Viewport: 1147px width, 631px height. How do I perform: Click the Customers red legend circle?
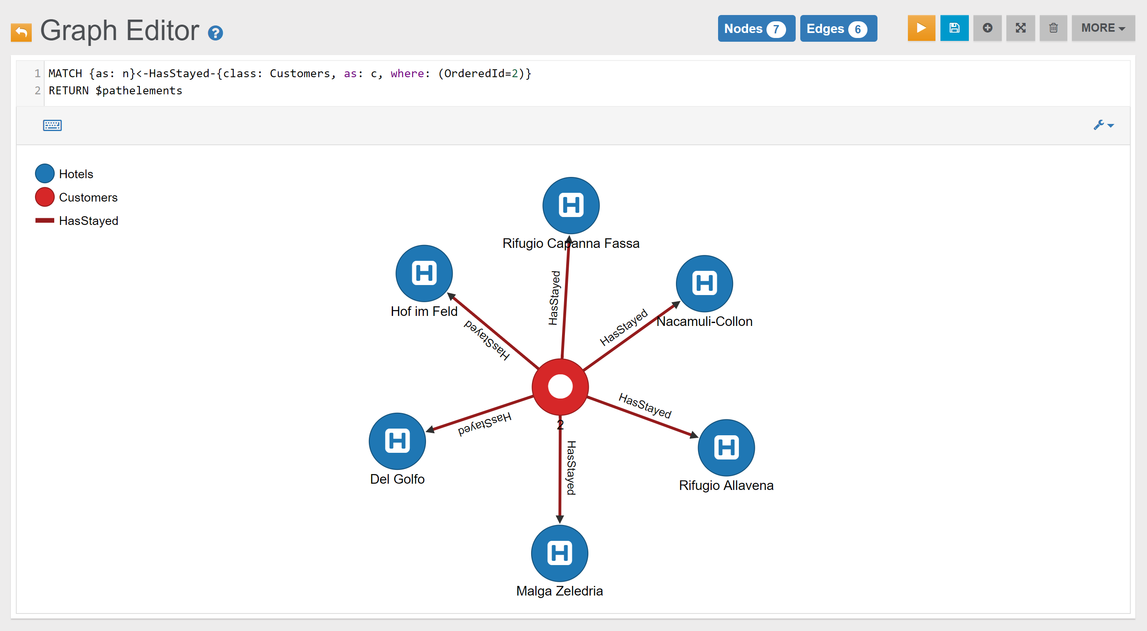tap(45, 197)
